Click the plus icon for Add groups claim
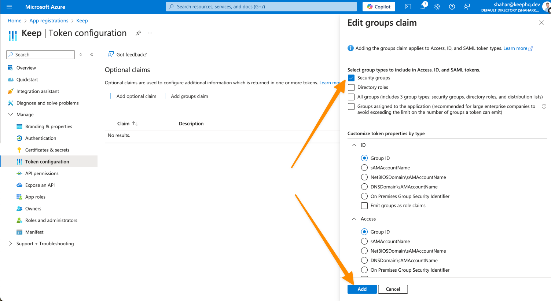This screenshot has width=551, height=301. pyautogui.click(x=165, y=96)
